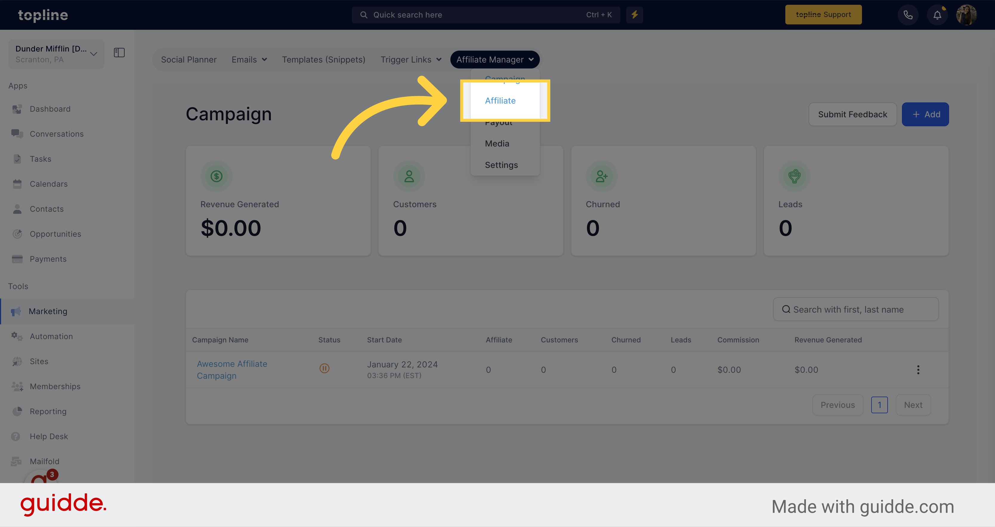The image size is (995, 527).
Task: Open the user profile avatar
Action: (966, 15)
